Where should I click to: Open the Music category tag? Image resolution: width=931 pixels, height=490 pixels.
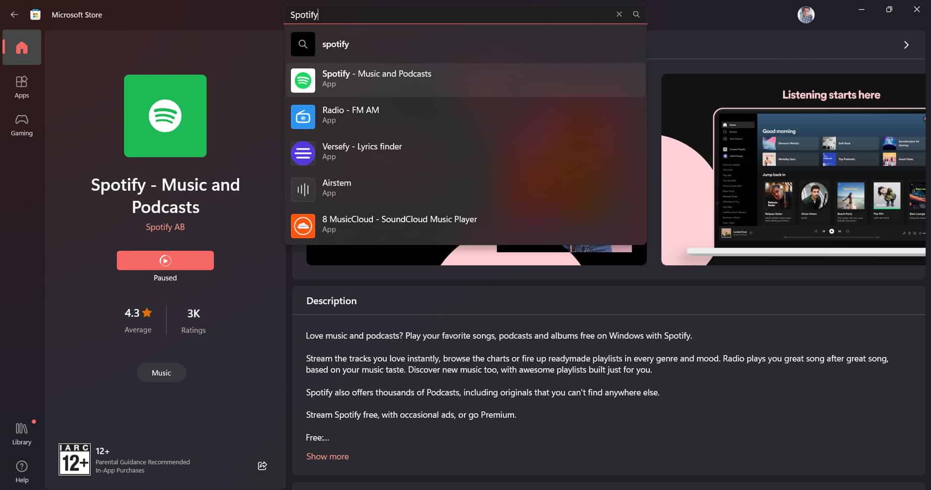pos(161,373)
